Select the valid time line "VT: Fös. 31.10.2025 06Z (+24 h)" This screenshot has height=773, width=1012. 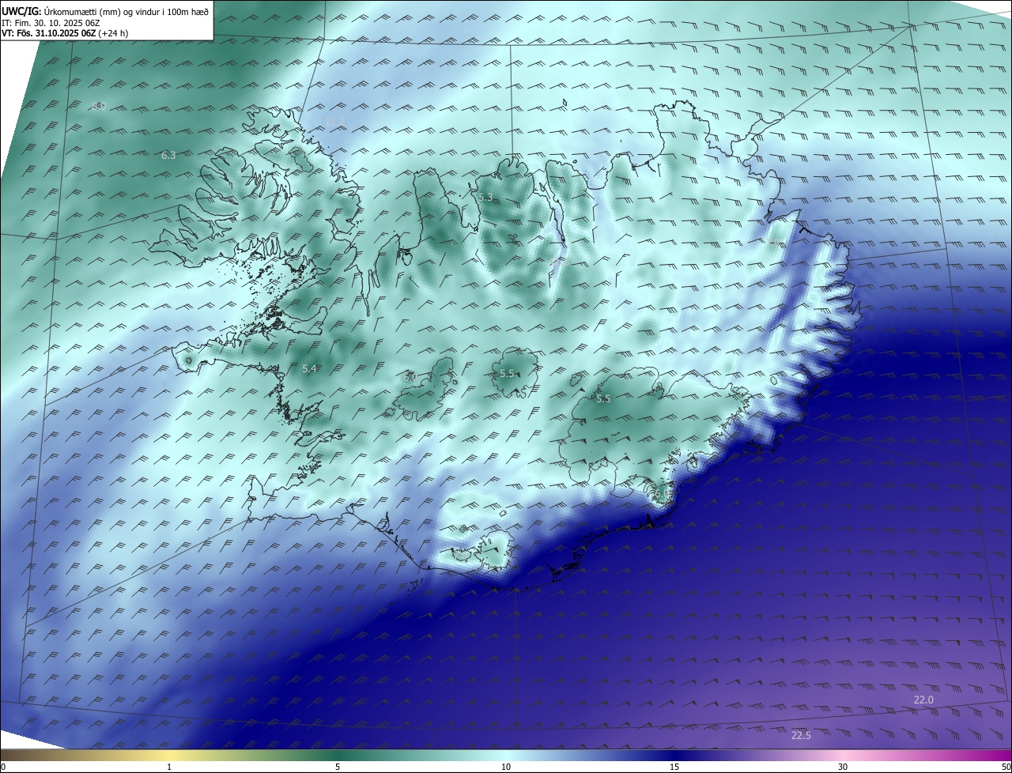point(65,33)
